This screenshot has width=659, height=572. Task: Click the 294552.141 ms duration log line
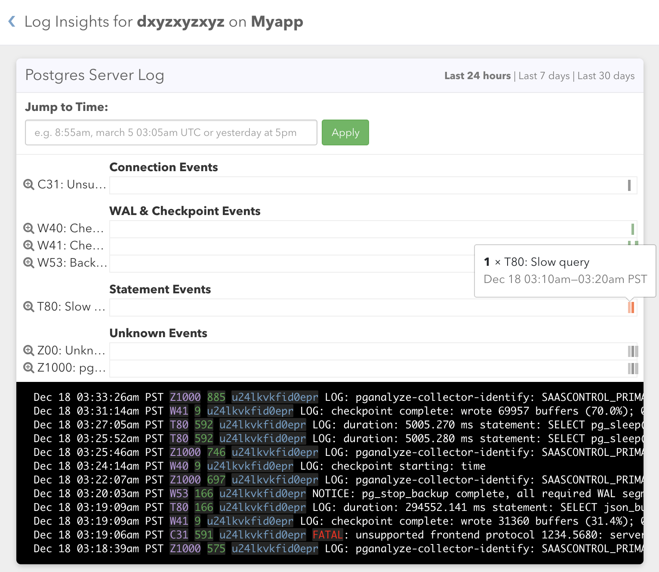(x=339, y=507)
